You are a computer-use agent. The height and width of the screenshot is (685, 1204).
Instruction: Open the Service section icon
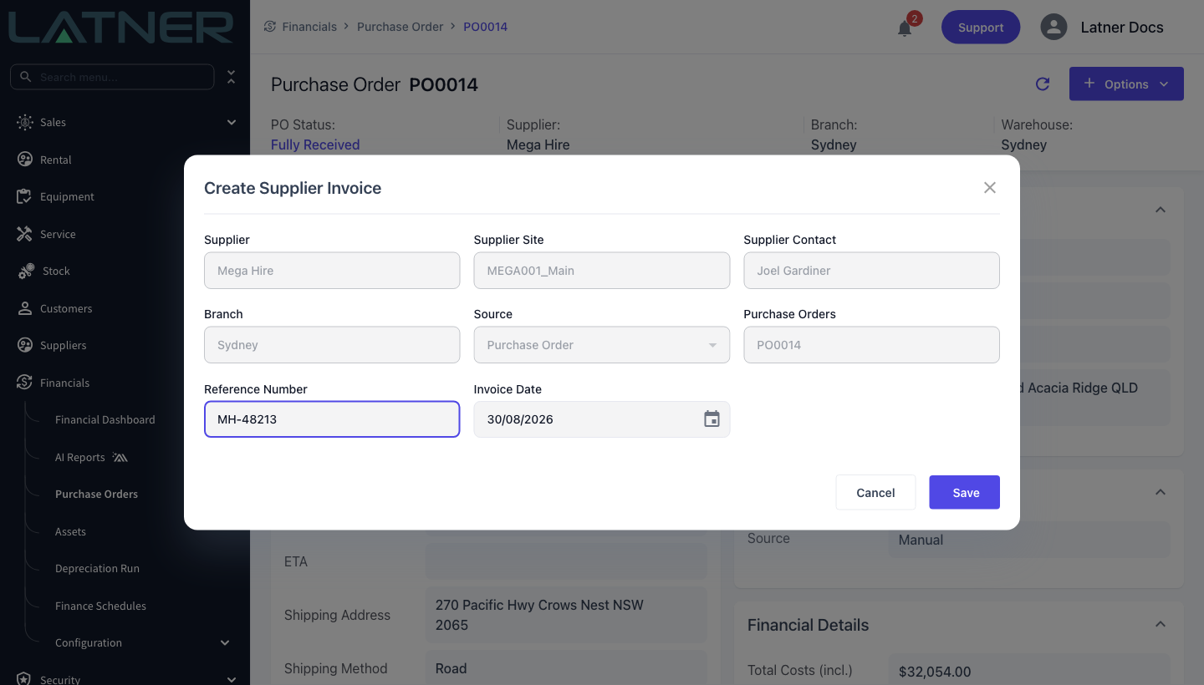tap(24, 234)
